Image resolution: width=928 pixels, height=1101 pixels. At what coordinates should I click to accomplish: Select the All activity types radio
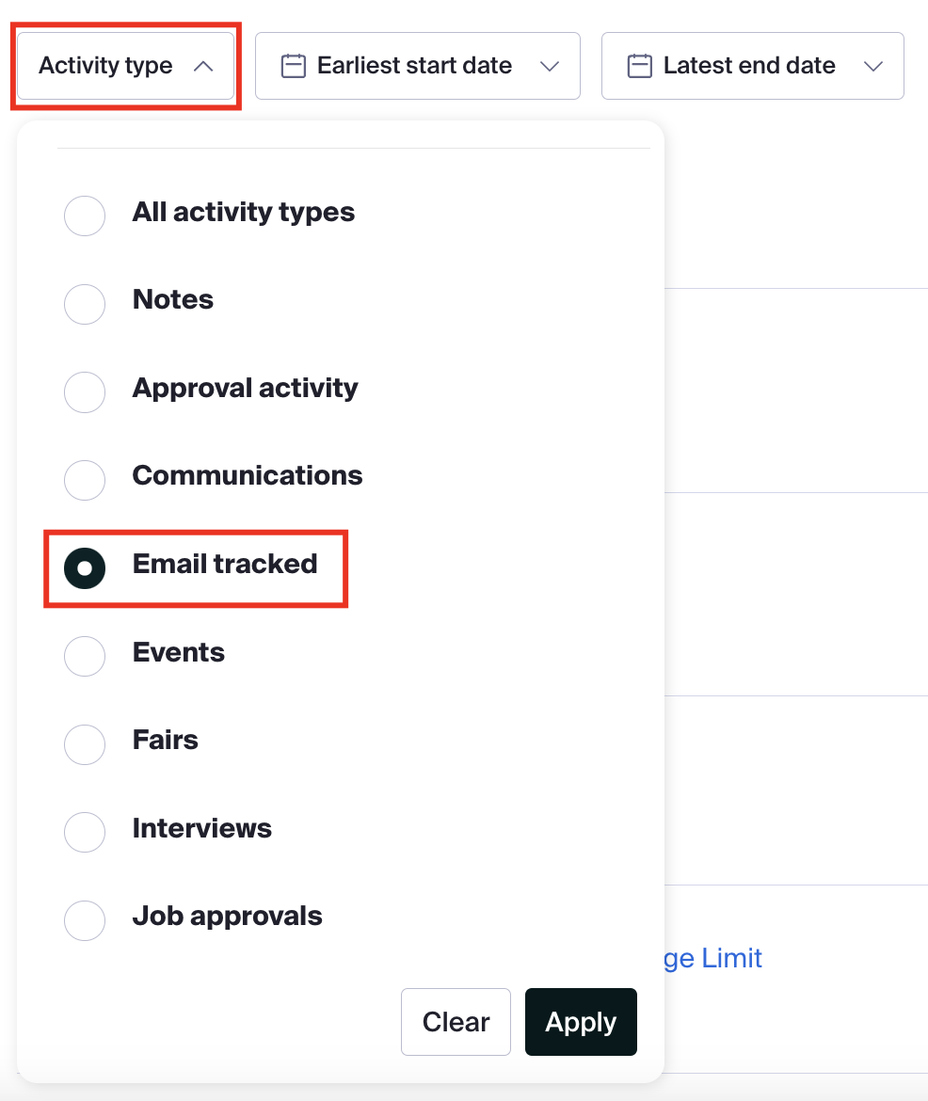coord(85,215)
